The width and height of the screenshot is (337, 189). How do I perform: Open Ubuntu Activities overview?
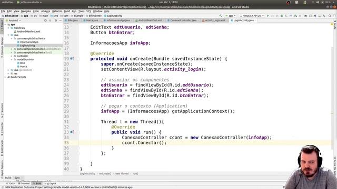[7, 2]
